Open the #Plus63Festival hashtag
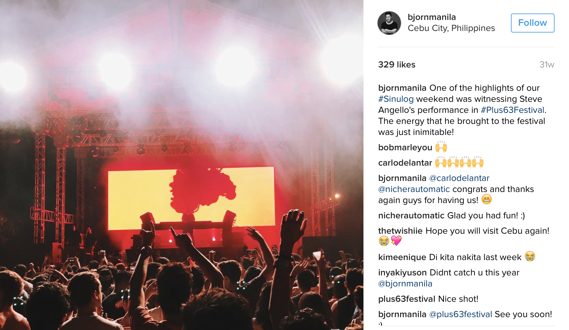Image resolution: width=569 pixels, height=330 pixels. (x=512, y=110)
